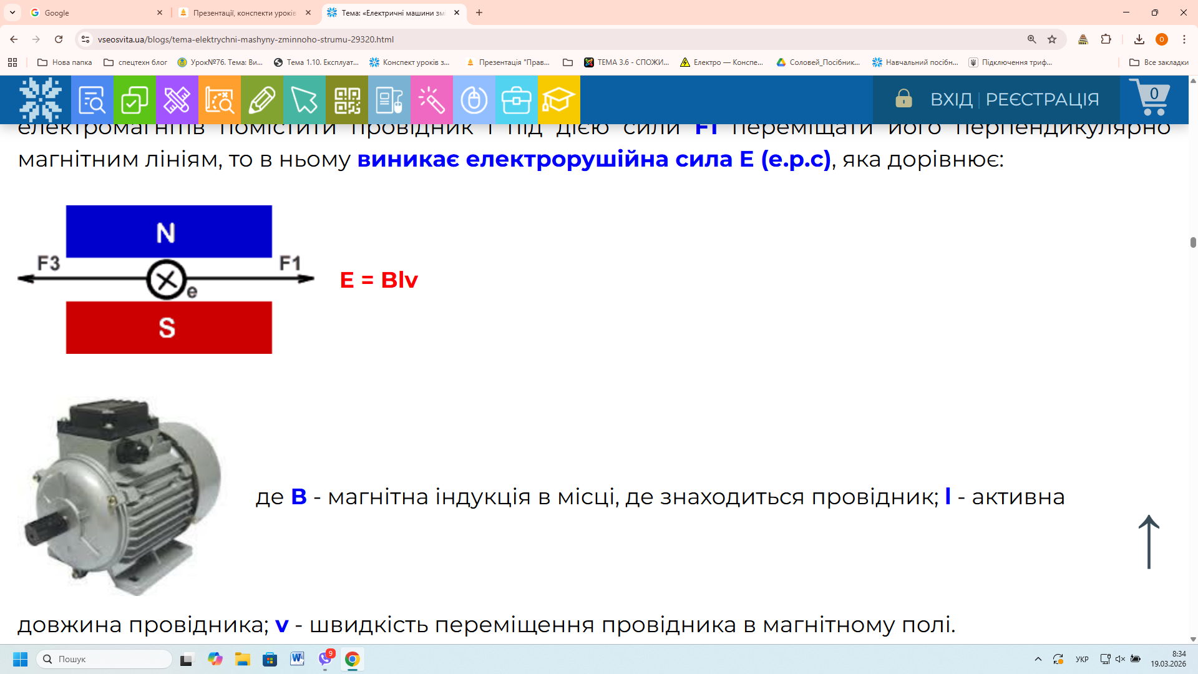Click the yellow graduation cap icon

[558, 100]
